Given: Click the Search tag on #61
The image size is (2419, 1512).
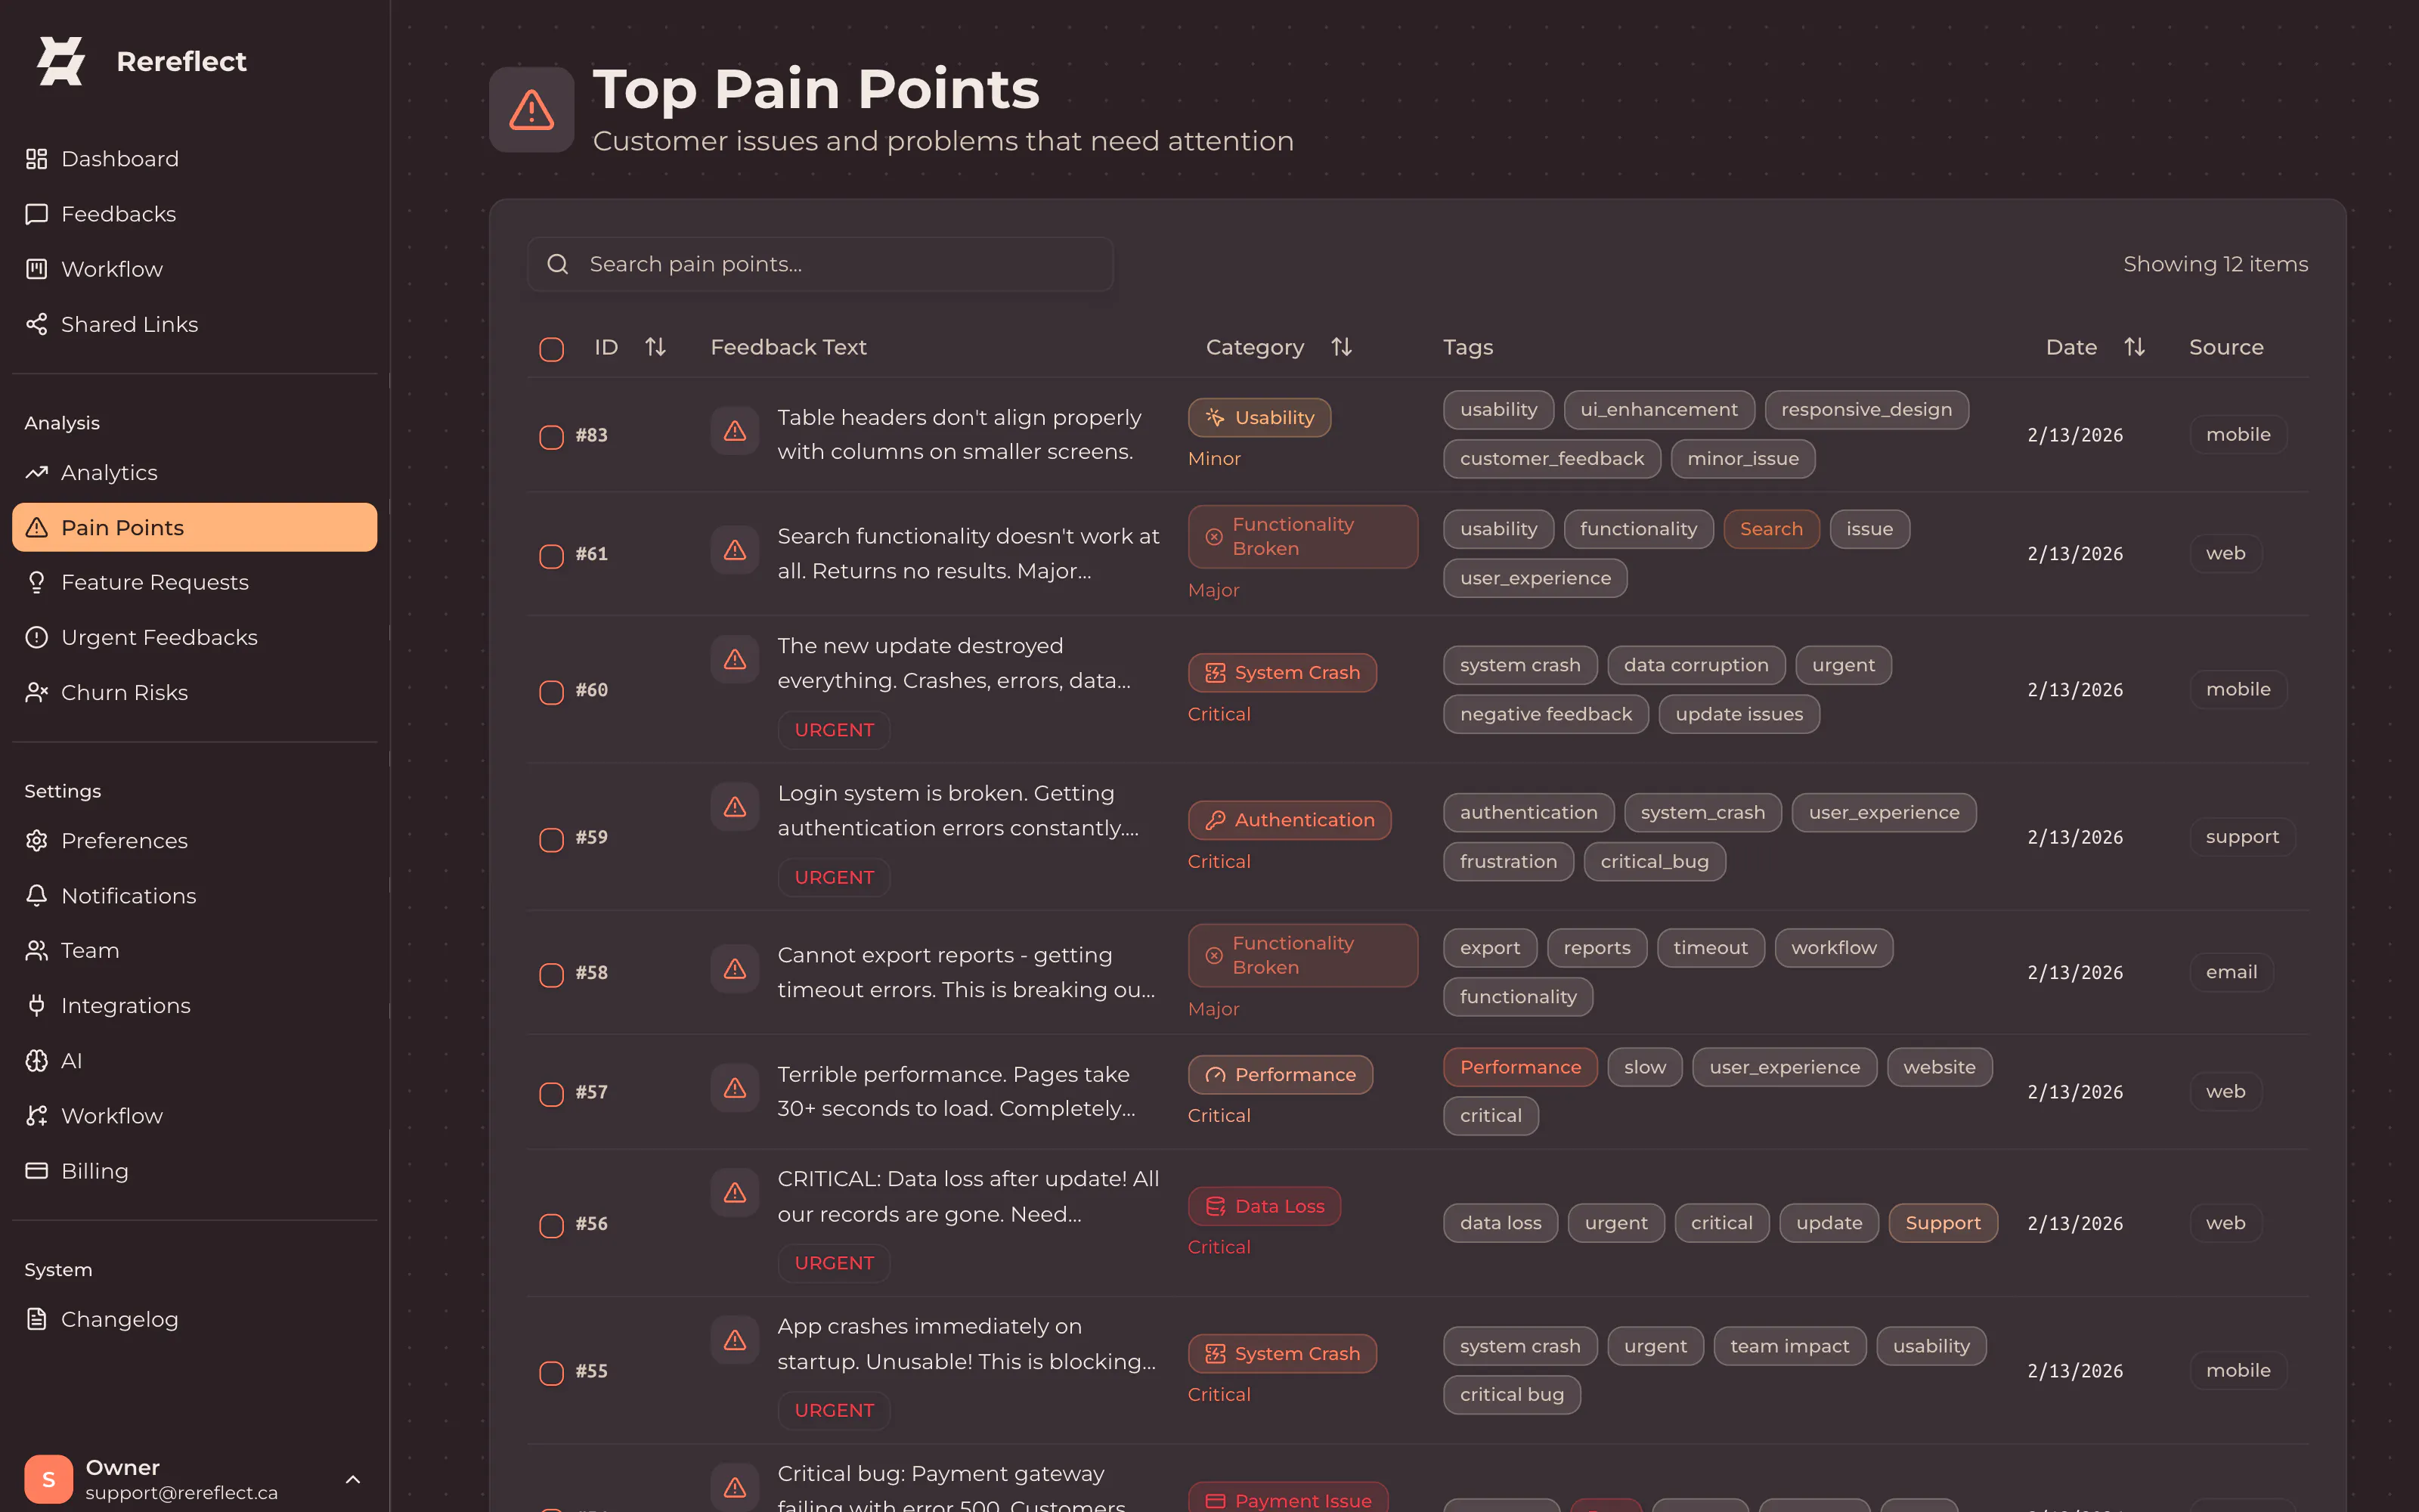Looking at the screenshot, I should pyautogui.click(x=1770, y=529).
